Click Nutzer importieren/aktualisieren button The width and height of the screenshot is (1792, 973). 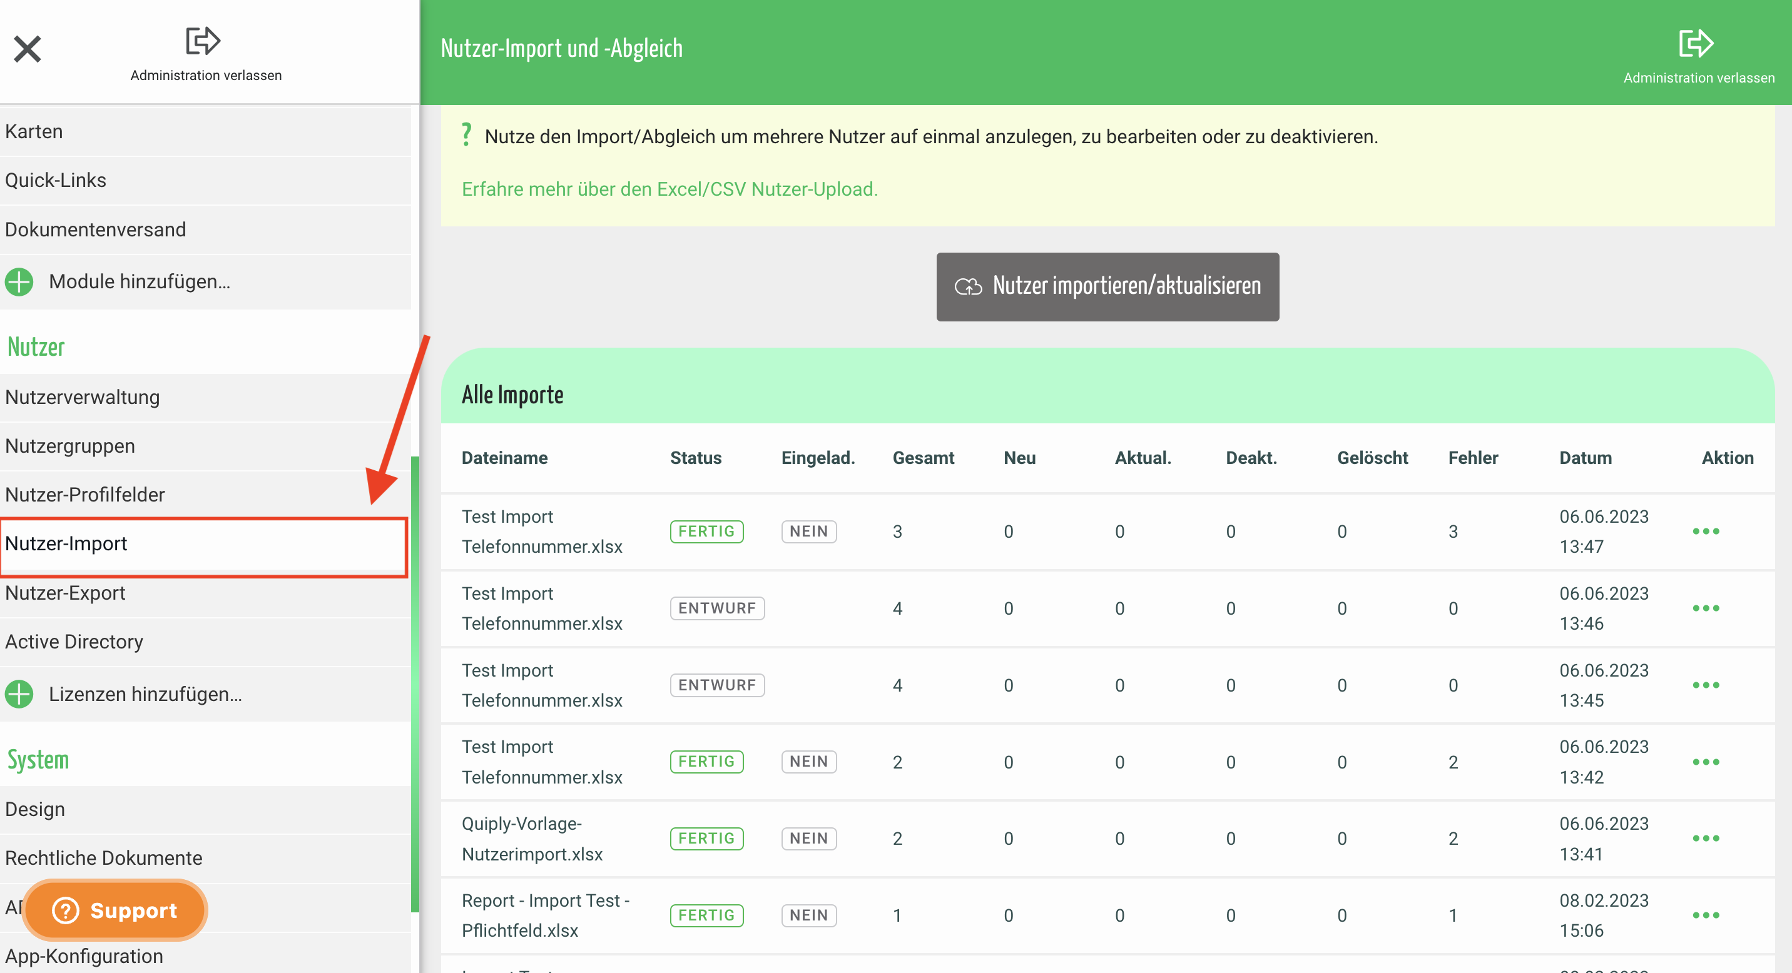[x=1107, y=286]
